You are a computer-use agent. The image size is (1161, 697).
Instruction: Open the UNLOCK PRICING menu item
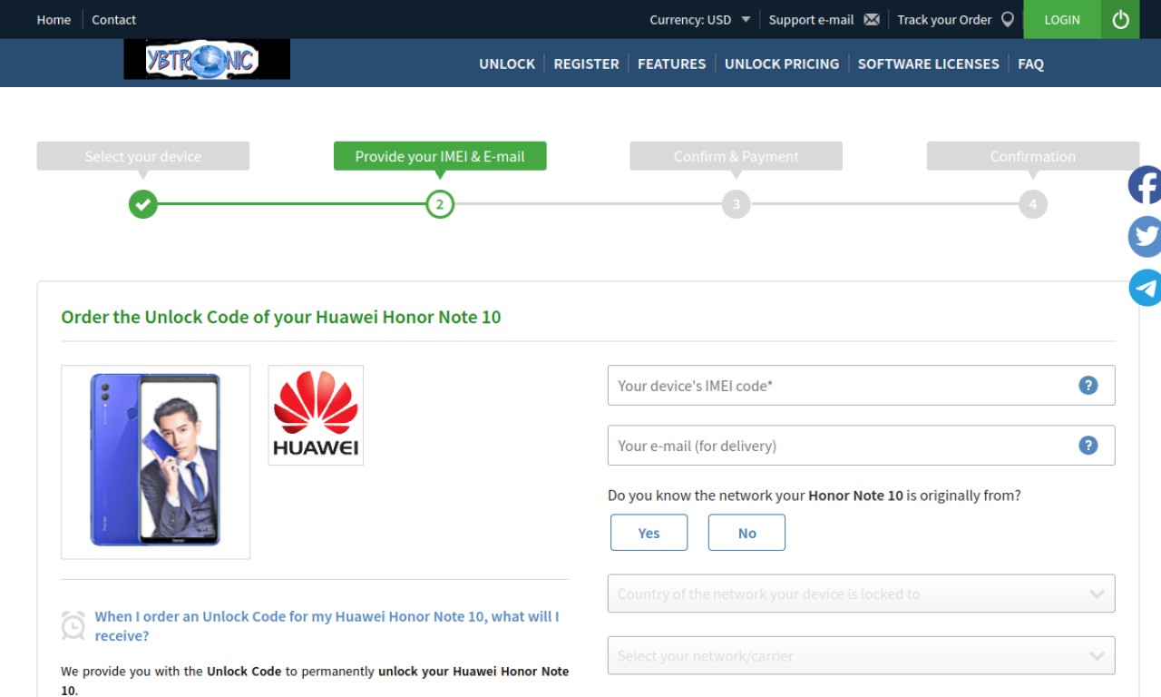(782, 64)
